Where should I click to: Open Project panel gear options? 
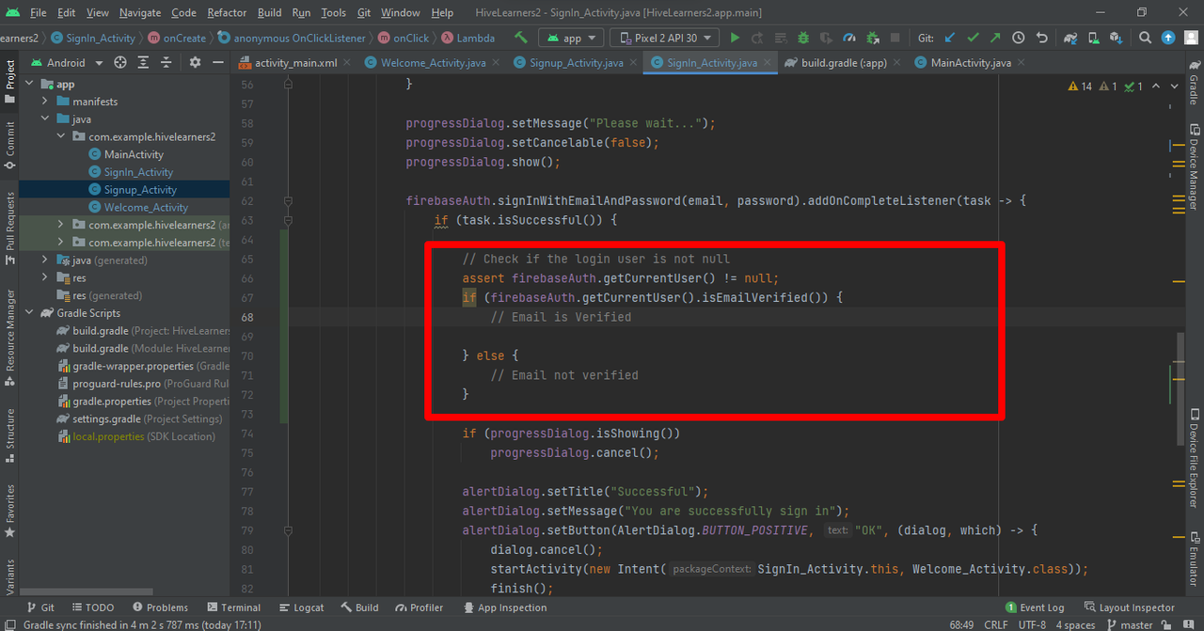(x=195, y=62)
